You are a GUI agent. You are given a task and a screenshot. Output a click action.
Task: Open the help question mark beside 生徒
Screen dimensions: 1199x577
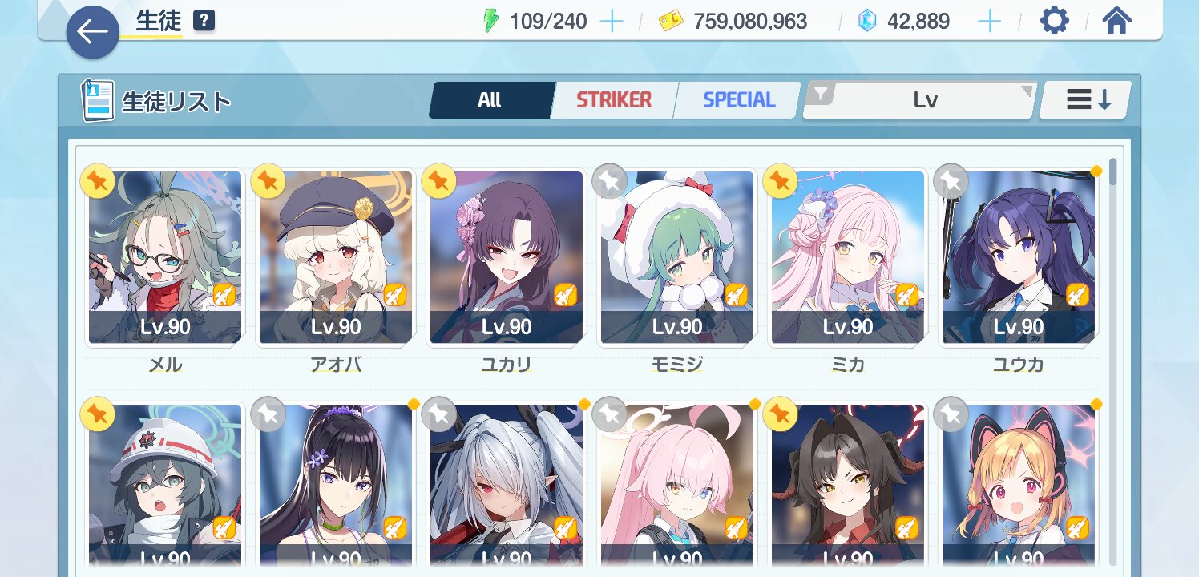(x=204, y=22)
